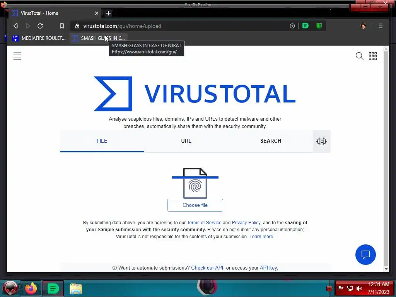
Task: Open the MEDIAFIRE ROULET... bookmark
Action: pyautogui.click(x=39, y=38)
